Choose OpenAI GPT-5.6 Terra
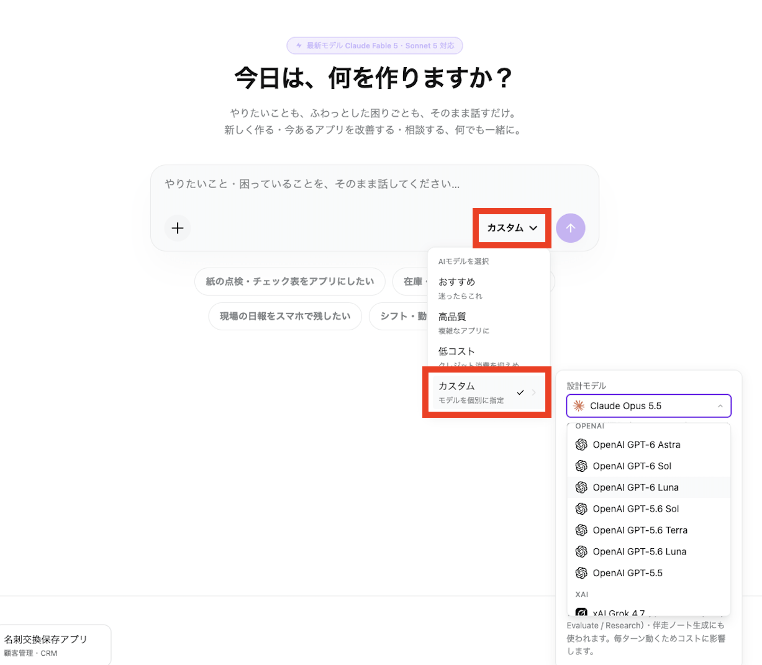This screenshot has width=762, height=665. tap(649, 530)
